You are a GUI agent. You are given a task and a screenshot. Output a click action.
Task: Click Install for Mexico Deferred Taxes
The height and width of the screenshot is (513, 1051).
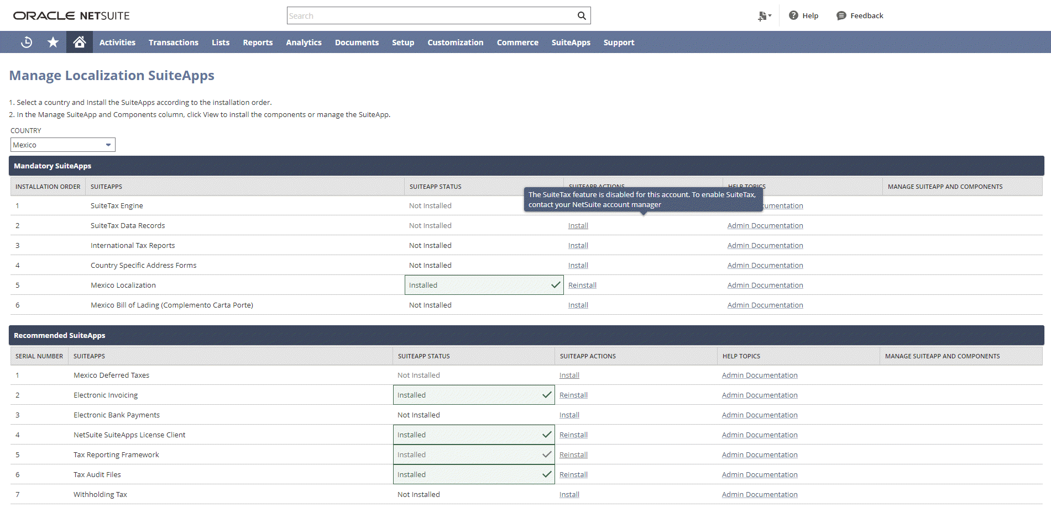[x=569, y=375]
